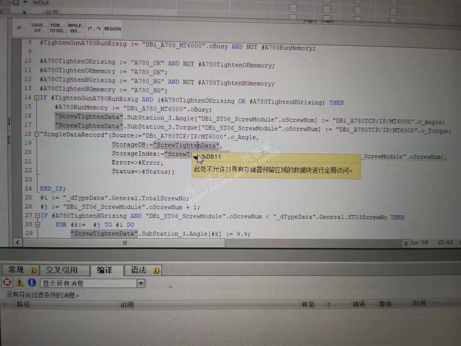The image size is (461, 346).
Task: Click info icon on 常规 tab
Action: pos(33,270)
